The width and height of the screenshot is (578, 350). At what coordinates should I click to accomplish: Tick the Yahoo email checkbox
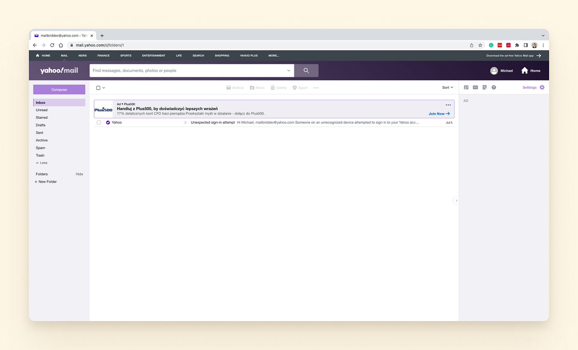coord(98,122)
